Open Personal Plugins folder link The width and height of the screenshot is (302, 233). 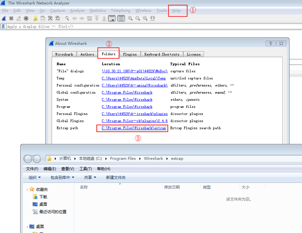(x=135, y=114)
